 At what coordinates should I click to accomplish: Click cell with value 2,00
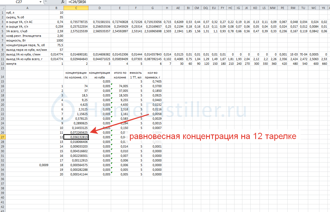click(56, 36)
